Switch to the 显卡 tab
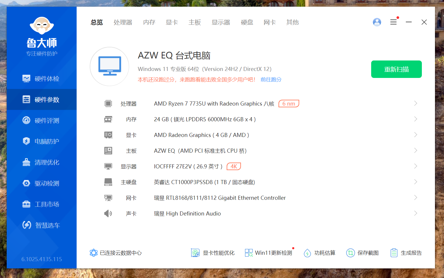This screenshot has height=278, width=444. coord(172,22)
